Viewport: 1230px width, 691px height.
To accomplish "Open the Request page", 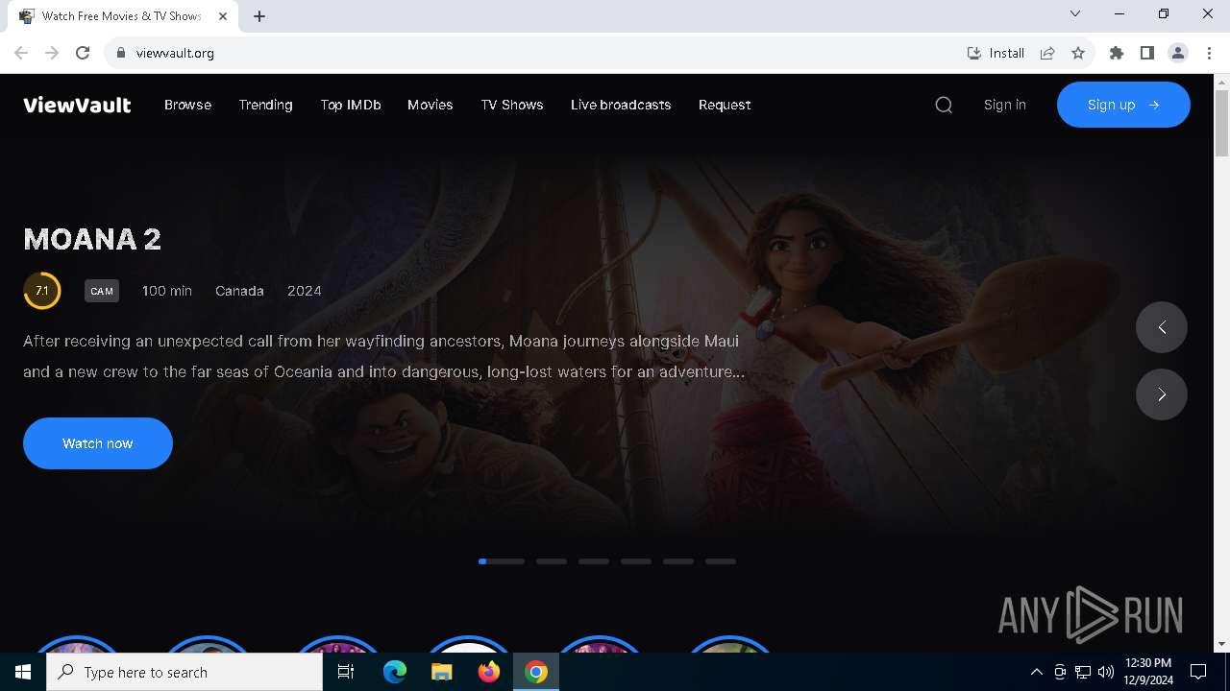I will (x=725, y=105).
